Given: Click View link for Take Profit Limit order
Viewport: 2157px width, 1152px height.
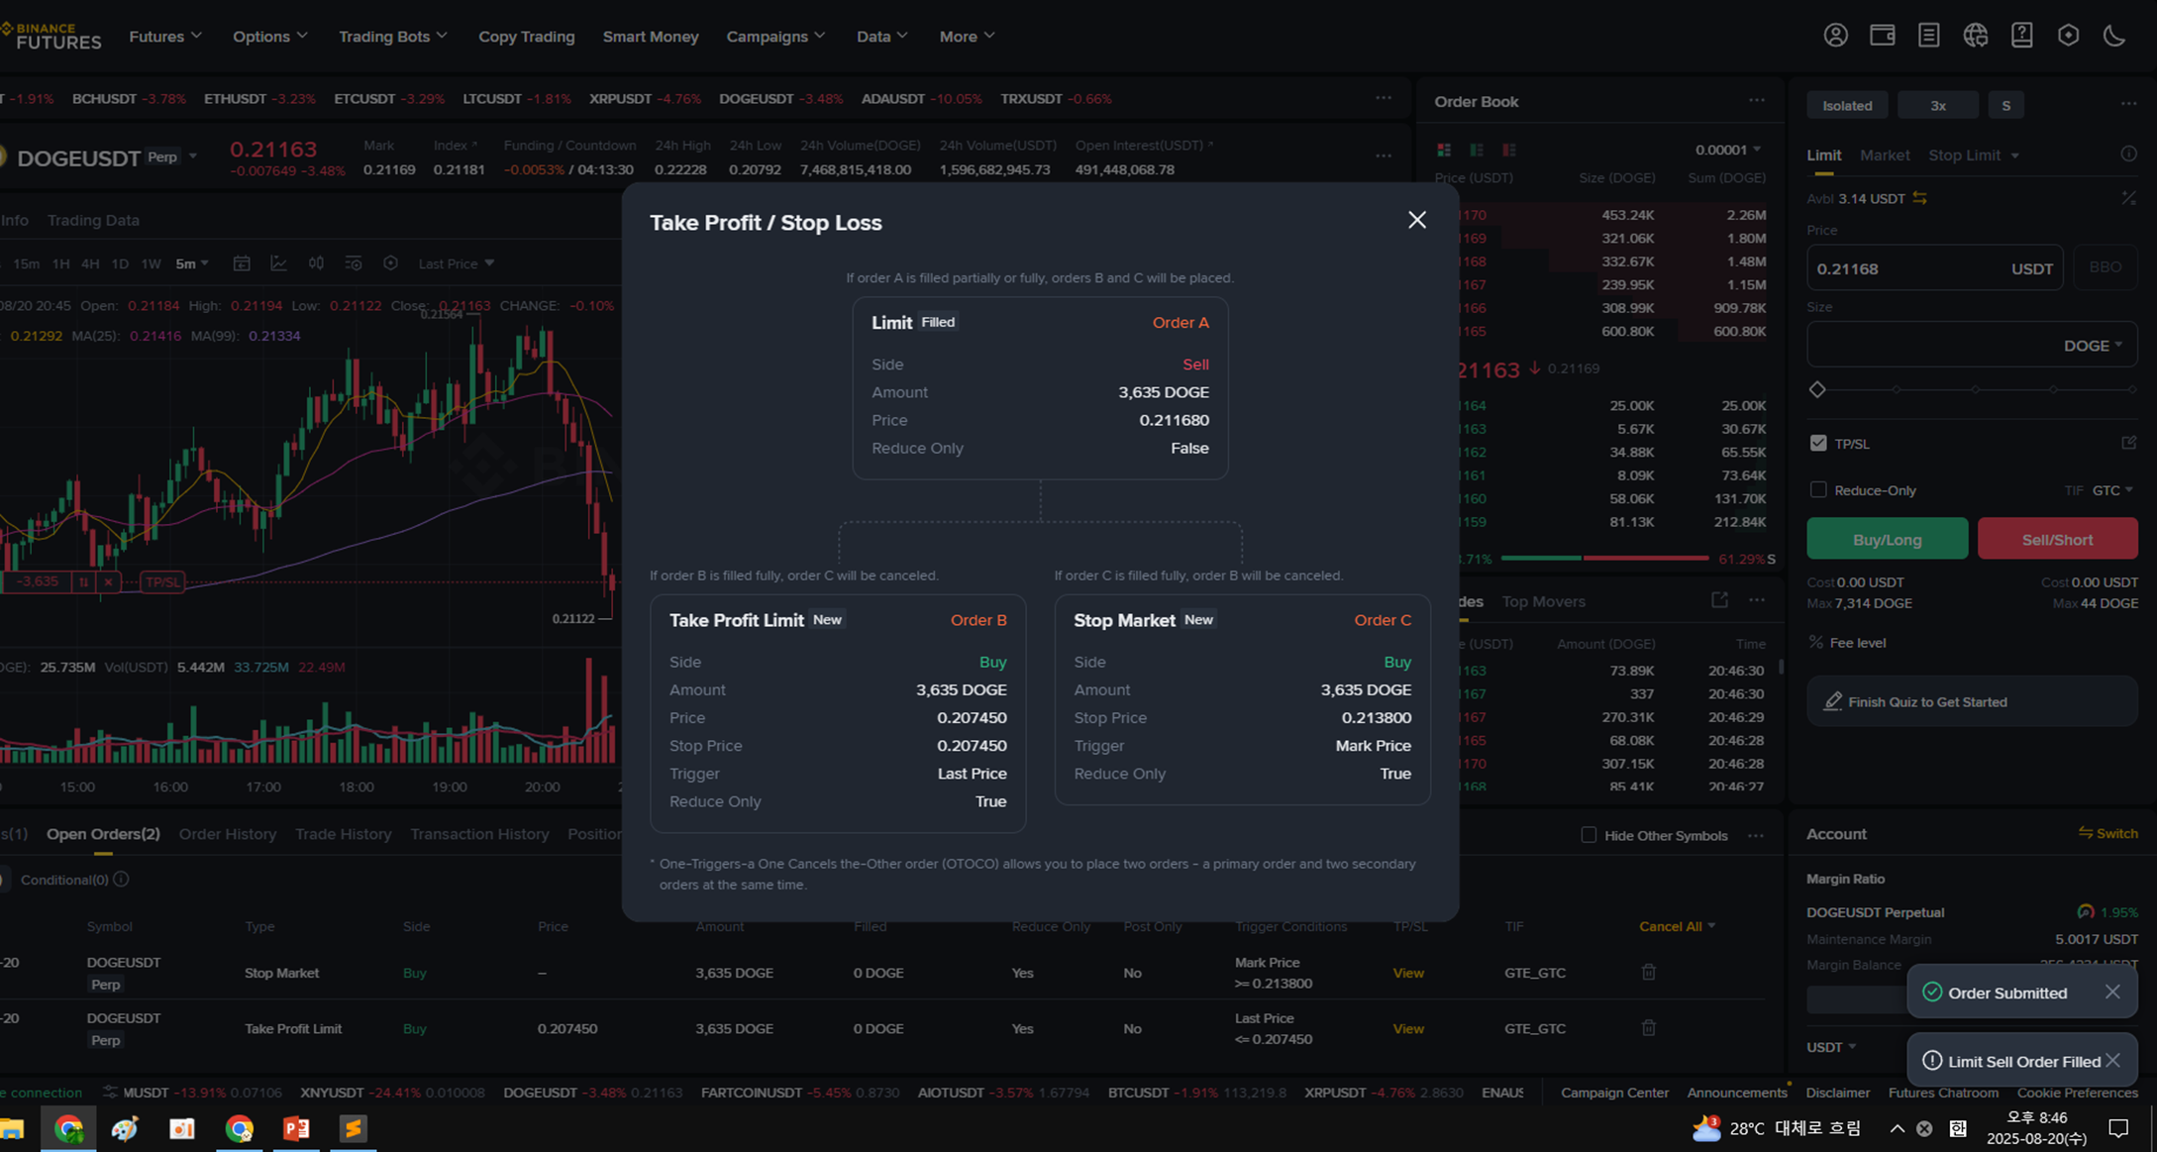Looking at the screenshot, I should [x=1407, y=1028].
